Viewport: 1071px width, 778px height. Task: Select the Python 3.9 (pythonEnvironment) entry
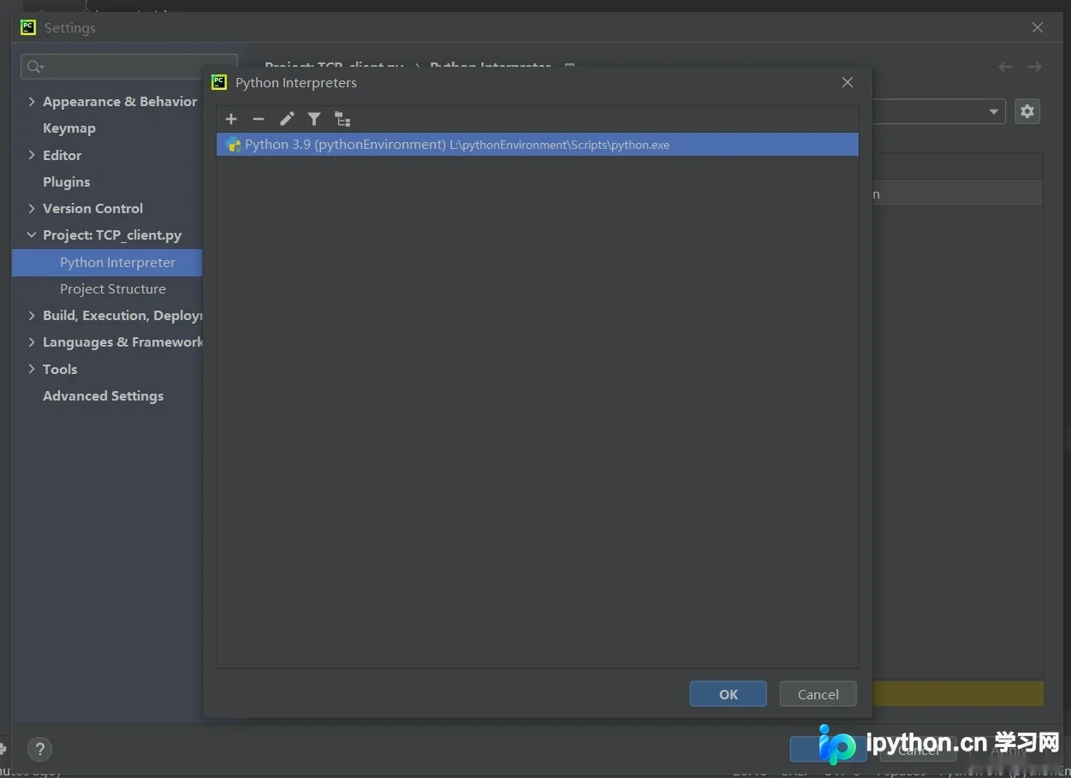tap(538, 145)
